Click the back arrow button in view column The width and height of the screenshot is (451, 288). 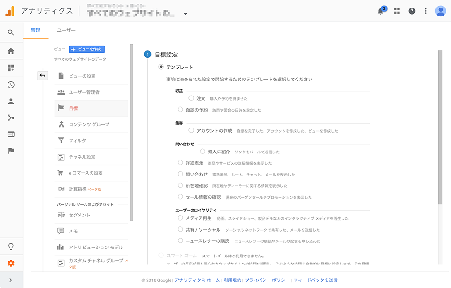[42, 75]
